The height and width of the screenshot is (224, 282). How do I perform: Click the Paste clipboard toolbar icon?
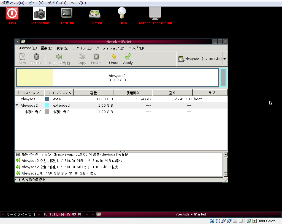tap(96, 59)
